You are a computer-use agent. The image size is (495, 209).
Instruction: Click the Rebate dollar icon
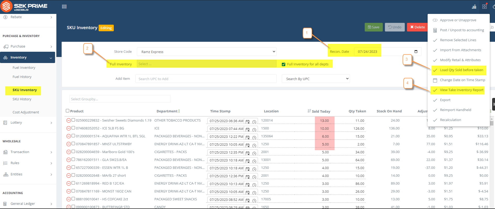click(5, 17)
